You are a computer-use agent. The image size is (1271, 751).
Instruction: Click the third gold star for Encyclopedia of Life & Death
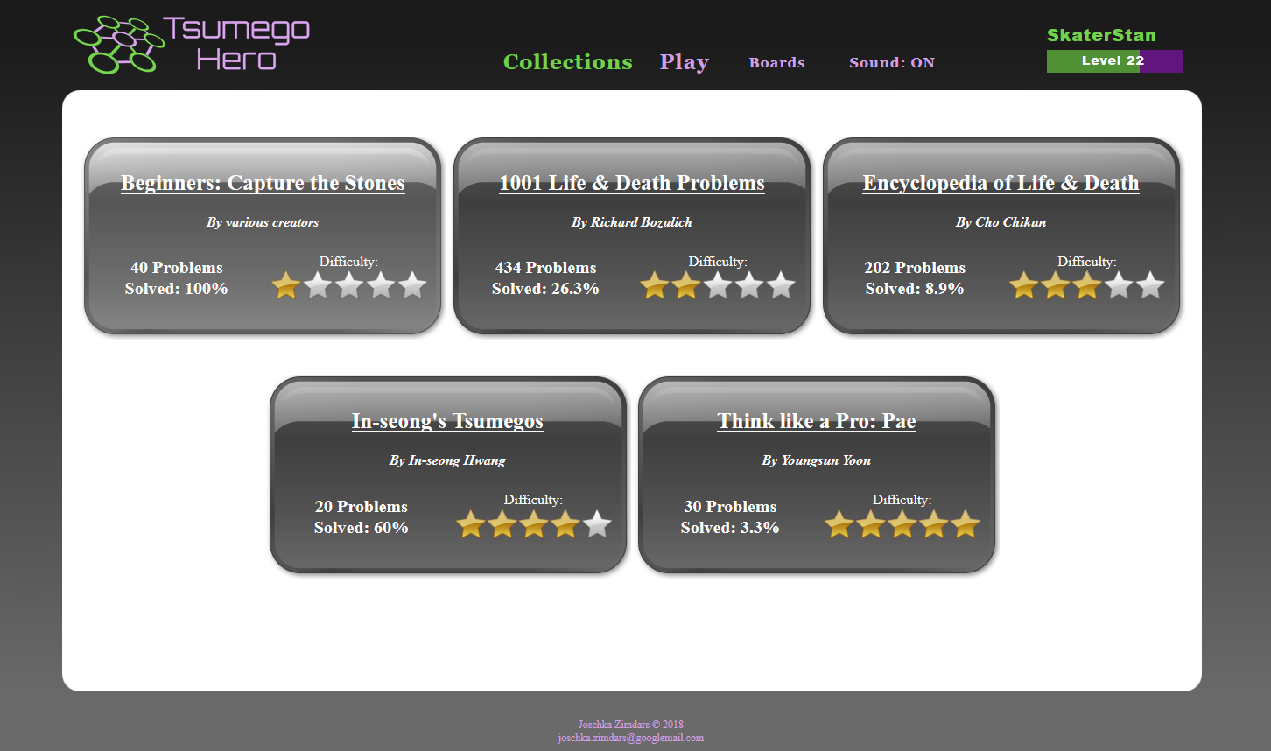pos(1086,284)
